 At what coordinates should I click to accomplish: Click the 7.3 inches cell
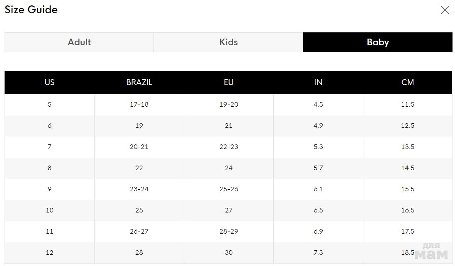coord(318,253)
